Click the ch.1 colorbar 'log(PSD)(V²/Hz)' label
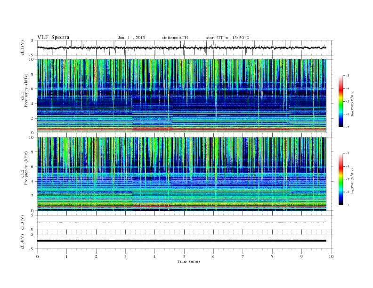This screenshot has width=373, height=288. [352, 103]
